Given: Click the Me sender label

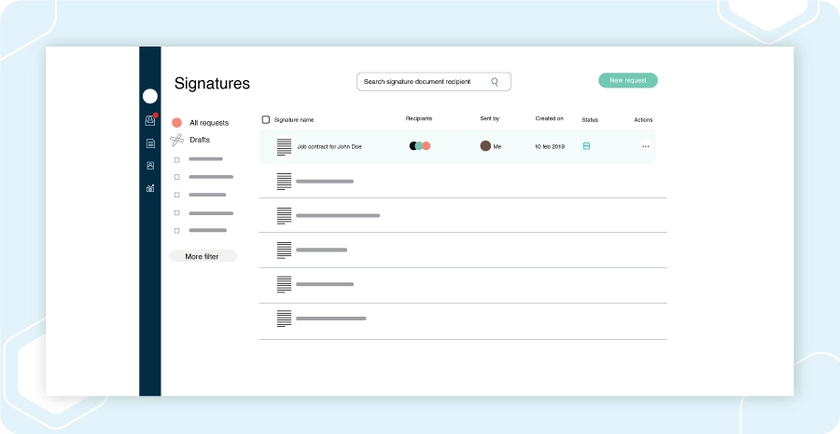Looking at the screenshot, I should [x=497, y=146].
